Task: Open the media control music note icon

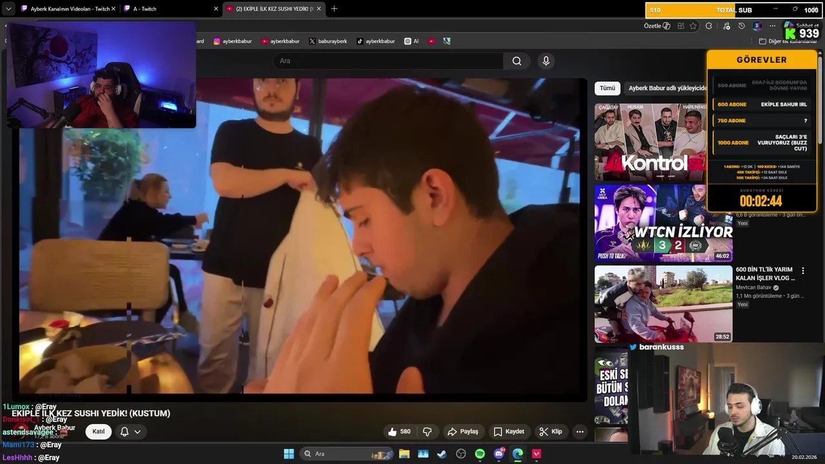Action: [726, 26]
